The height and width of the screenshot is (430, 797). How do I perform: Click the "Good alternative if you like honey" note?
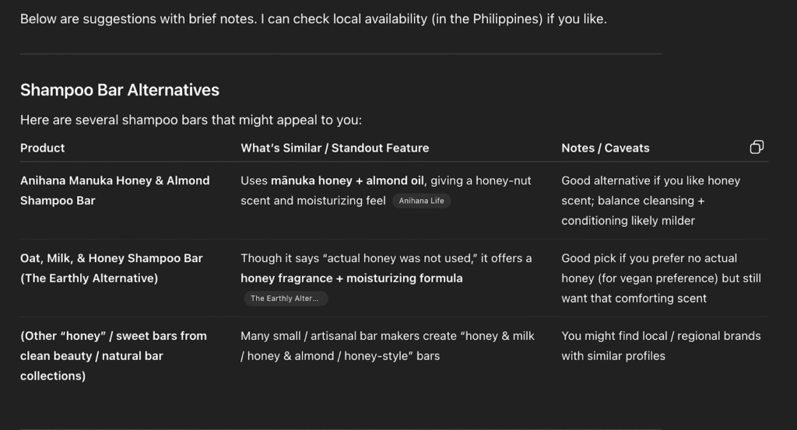point(651,180)
